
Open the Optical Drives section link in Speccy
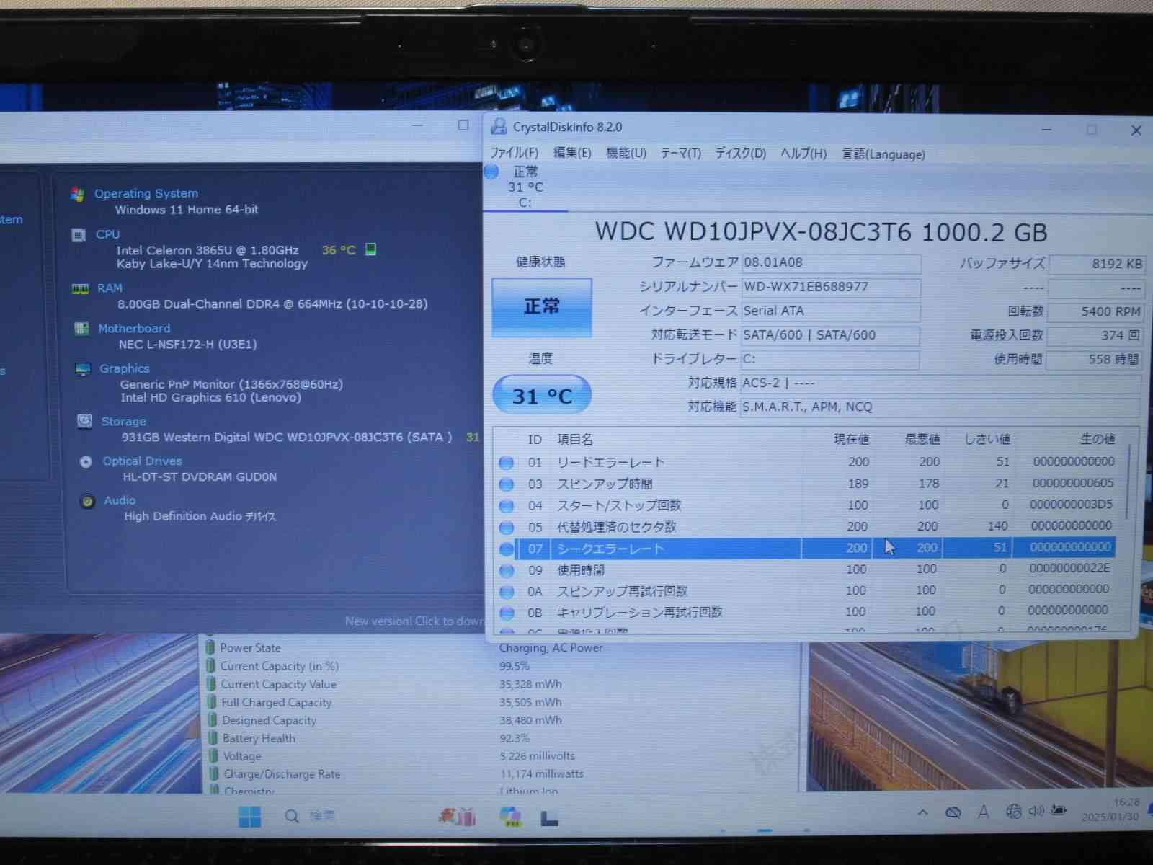(143, 461)
